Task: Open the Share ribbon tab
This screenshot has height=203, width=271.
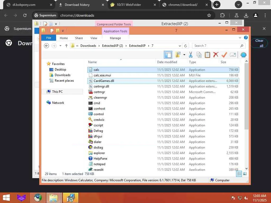Action: click(79, 38)
